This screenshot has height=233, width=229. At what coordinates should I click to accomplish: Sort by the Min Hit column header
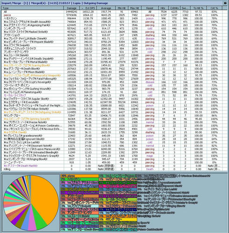point(122,8)
